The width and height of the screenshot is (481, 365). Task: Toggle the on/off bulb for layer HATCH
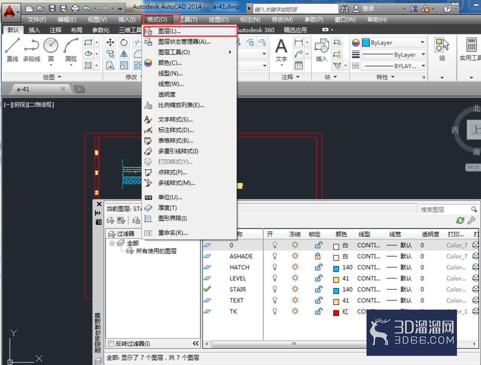pos(275,267)
